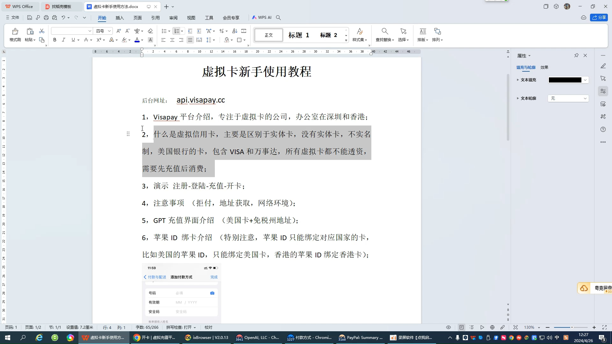612x344 pixels.
Task: Switch to the 引用 ribbon tab
Action: pos(155,18)
